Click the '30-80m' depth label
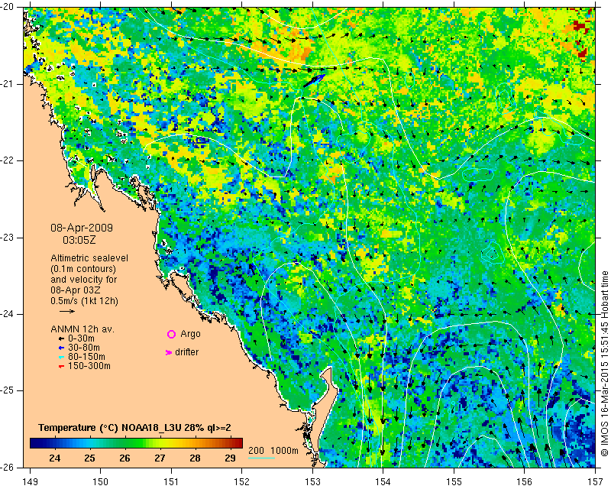Image resolution: width=611 pixels, height=489 pixels. 84,348
